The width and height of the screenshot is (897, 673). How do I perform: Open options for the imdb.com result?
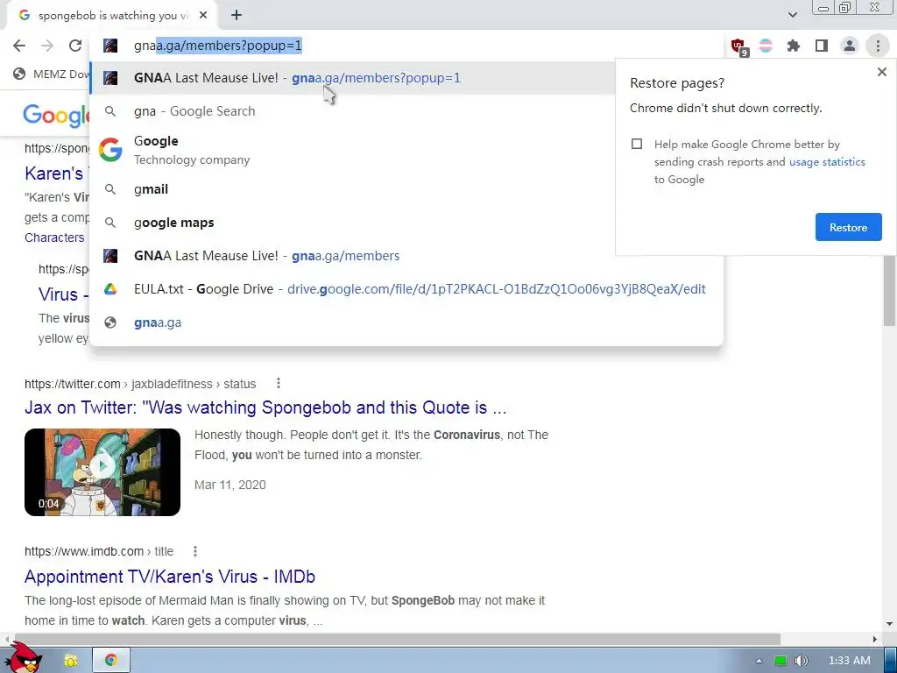195,551
